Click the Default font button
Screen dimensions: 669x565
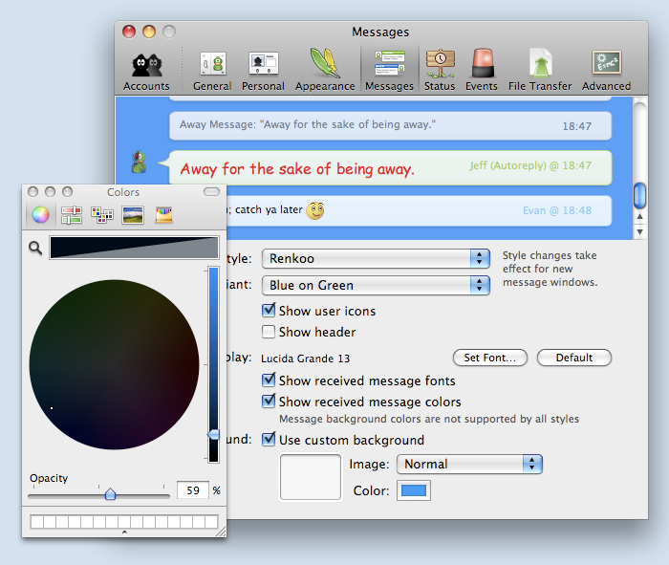click(x=573, y=358)
